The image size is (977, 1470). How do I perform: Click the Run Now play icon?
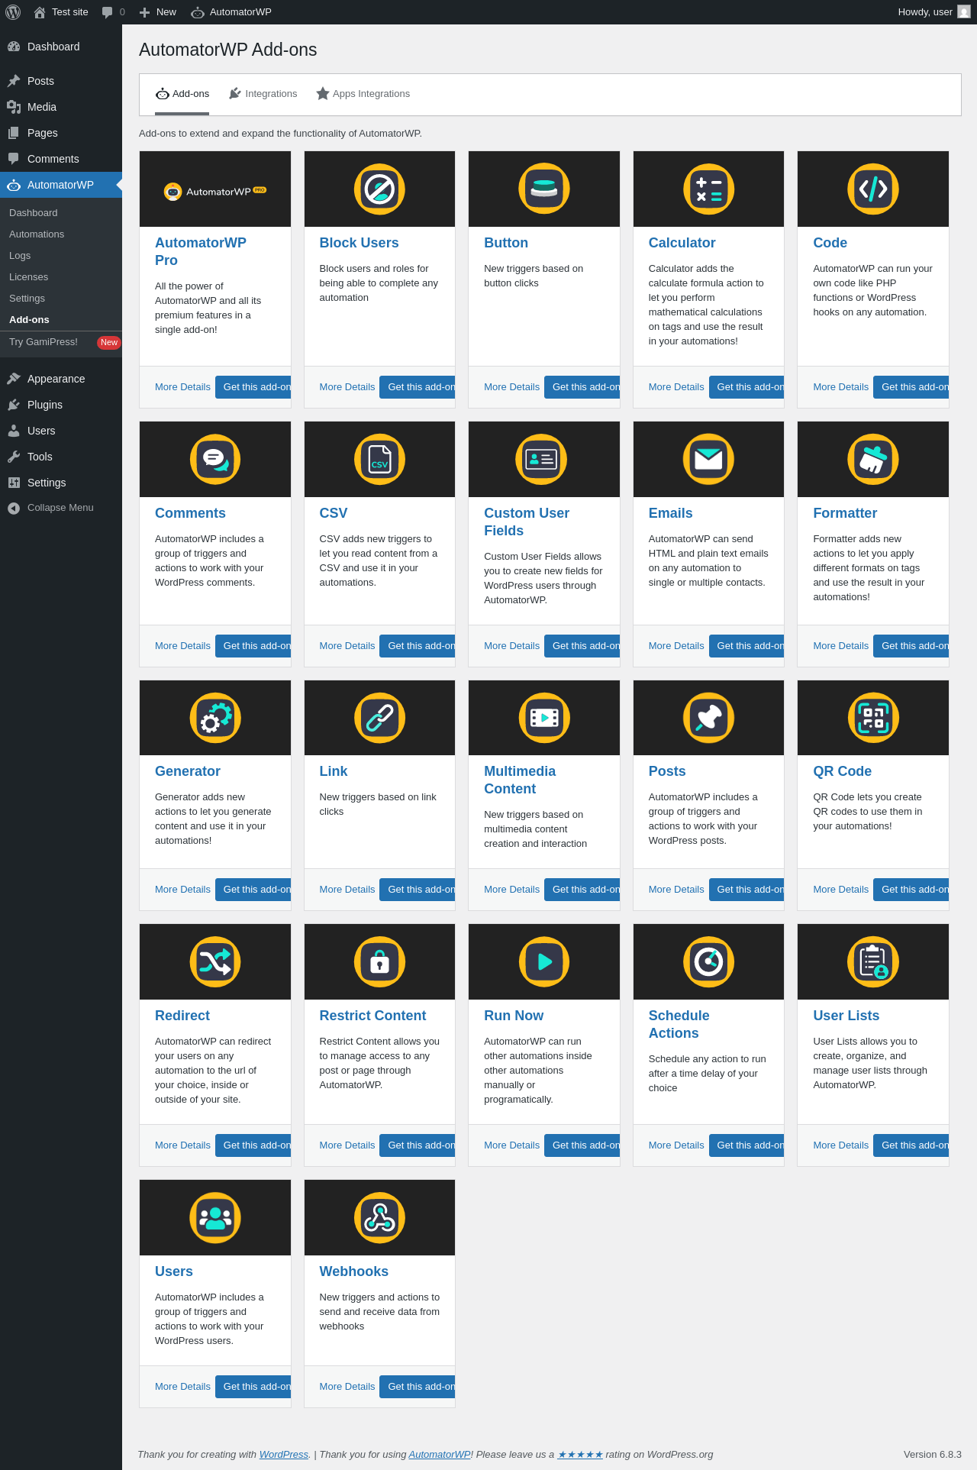[x=544, y=961]
